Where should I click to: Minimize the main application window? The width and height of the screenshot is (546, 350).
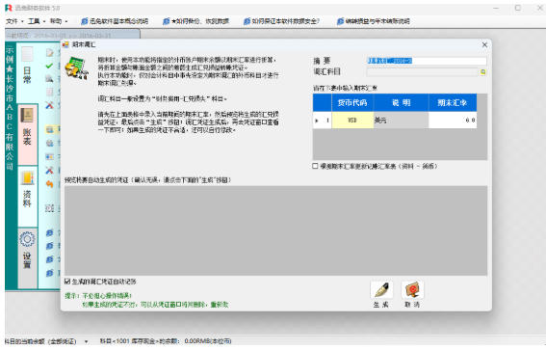click(x=496, y=8)
